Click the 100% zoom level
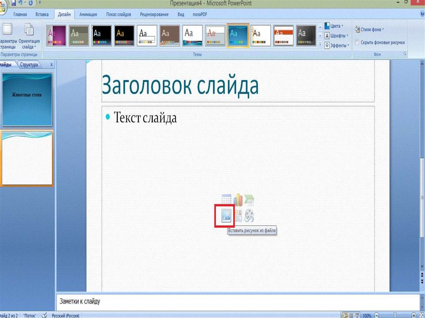Viewport: 425px width, 318px height. tap(367, 316)
